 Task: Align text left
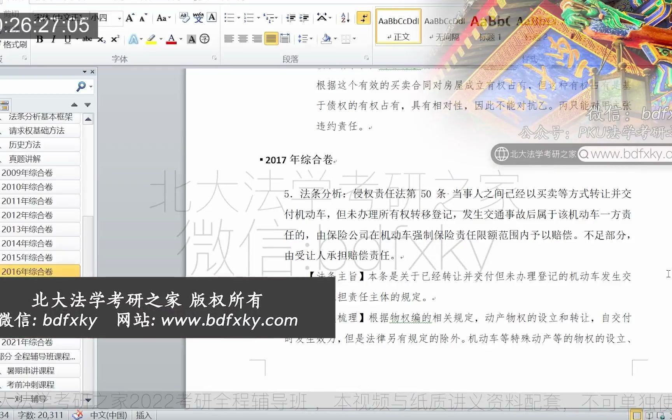229,38
